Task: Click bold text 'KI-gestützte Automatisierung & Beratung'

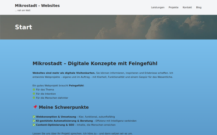Action: pyautogui.click(x=64, y=121)
